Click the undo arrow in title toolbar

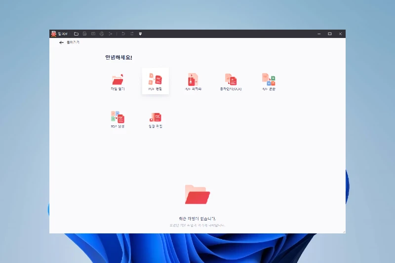[x=123, y=34]
